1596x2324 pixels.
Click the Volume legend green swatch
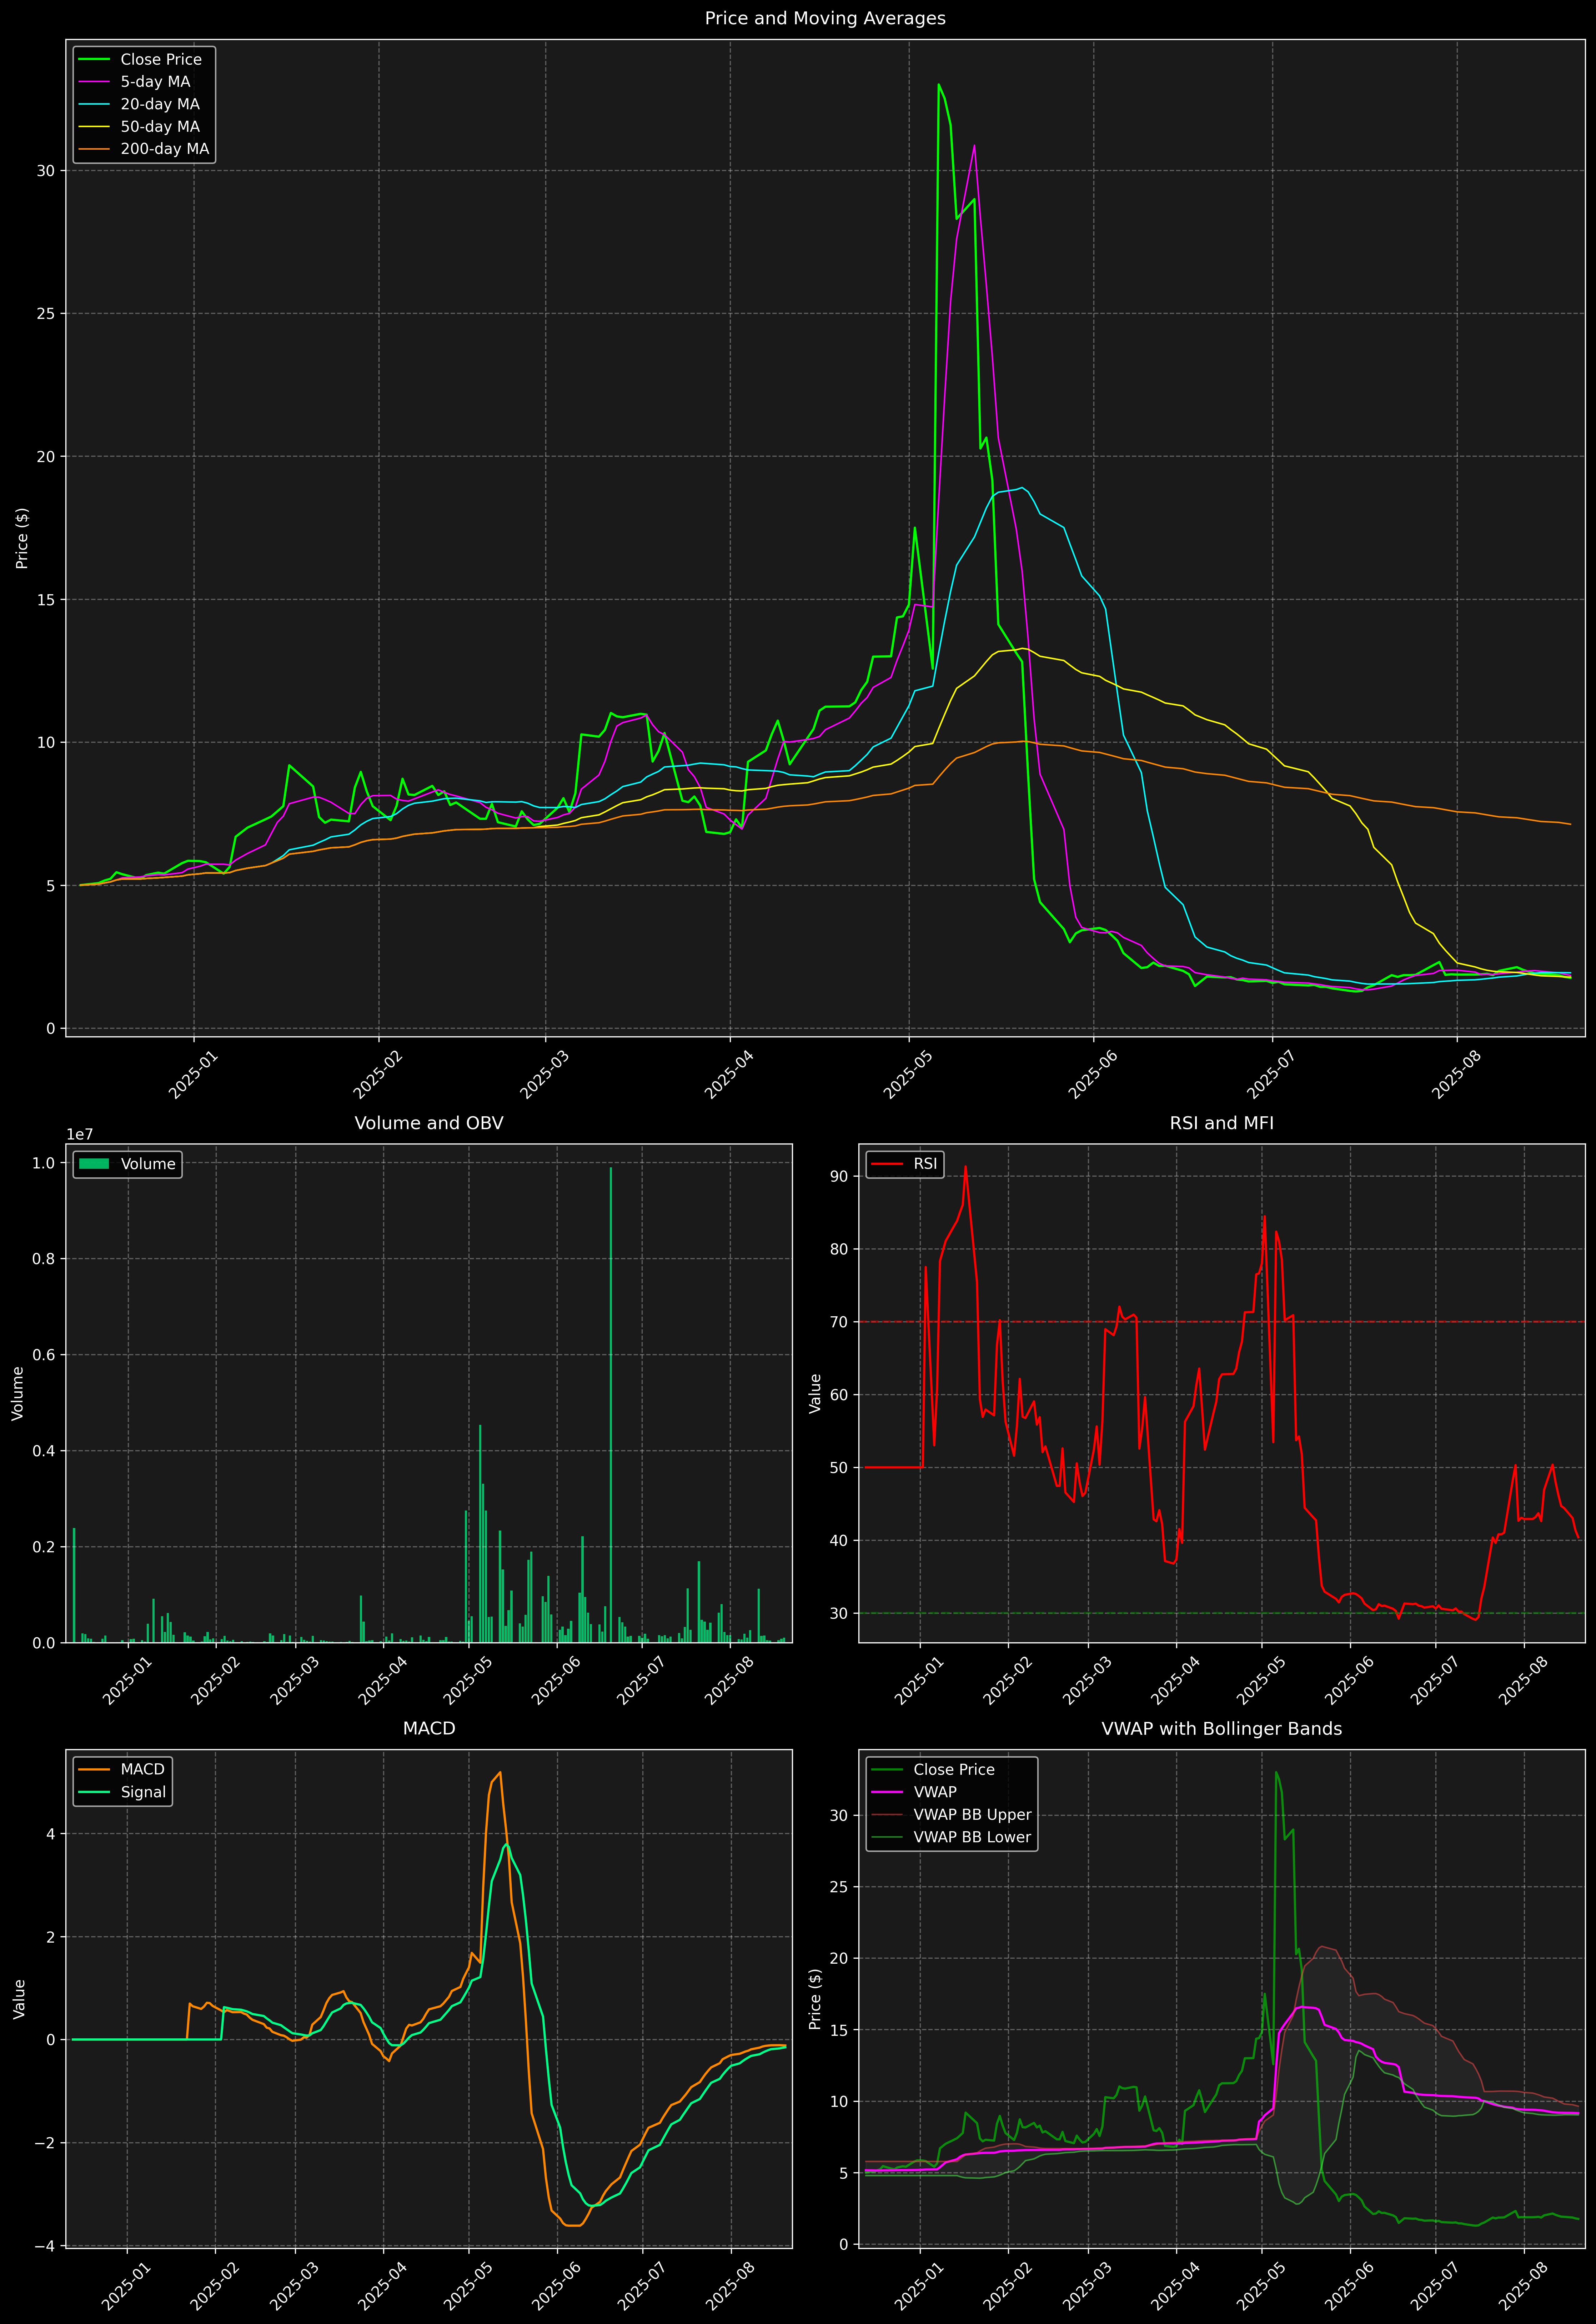tap(94, 1164)
